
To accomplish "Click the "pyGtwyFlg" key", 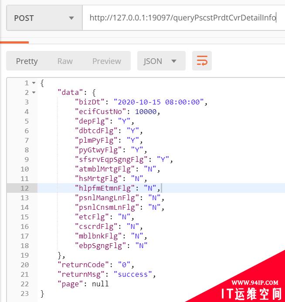I will [x=98, y=150].
